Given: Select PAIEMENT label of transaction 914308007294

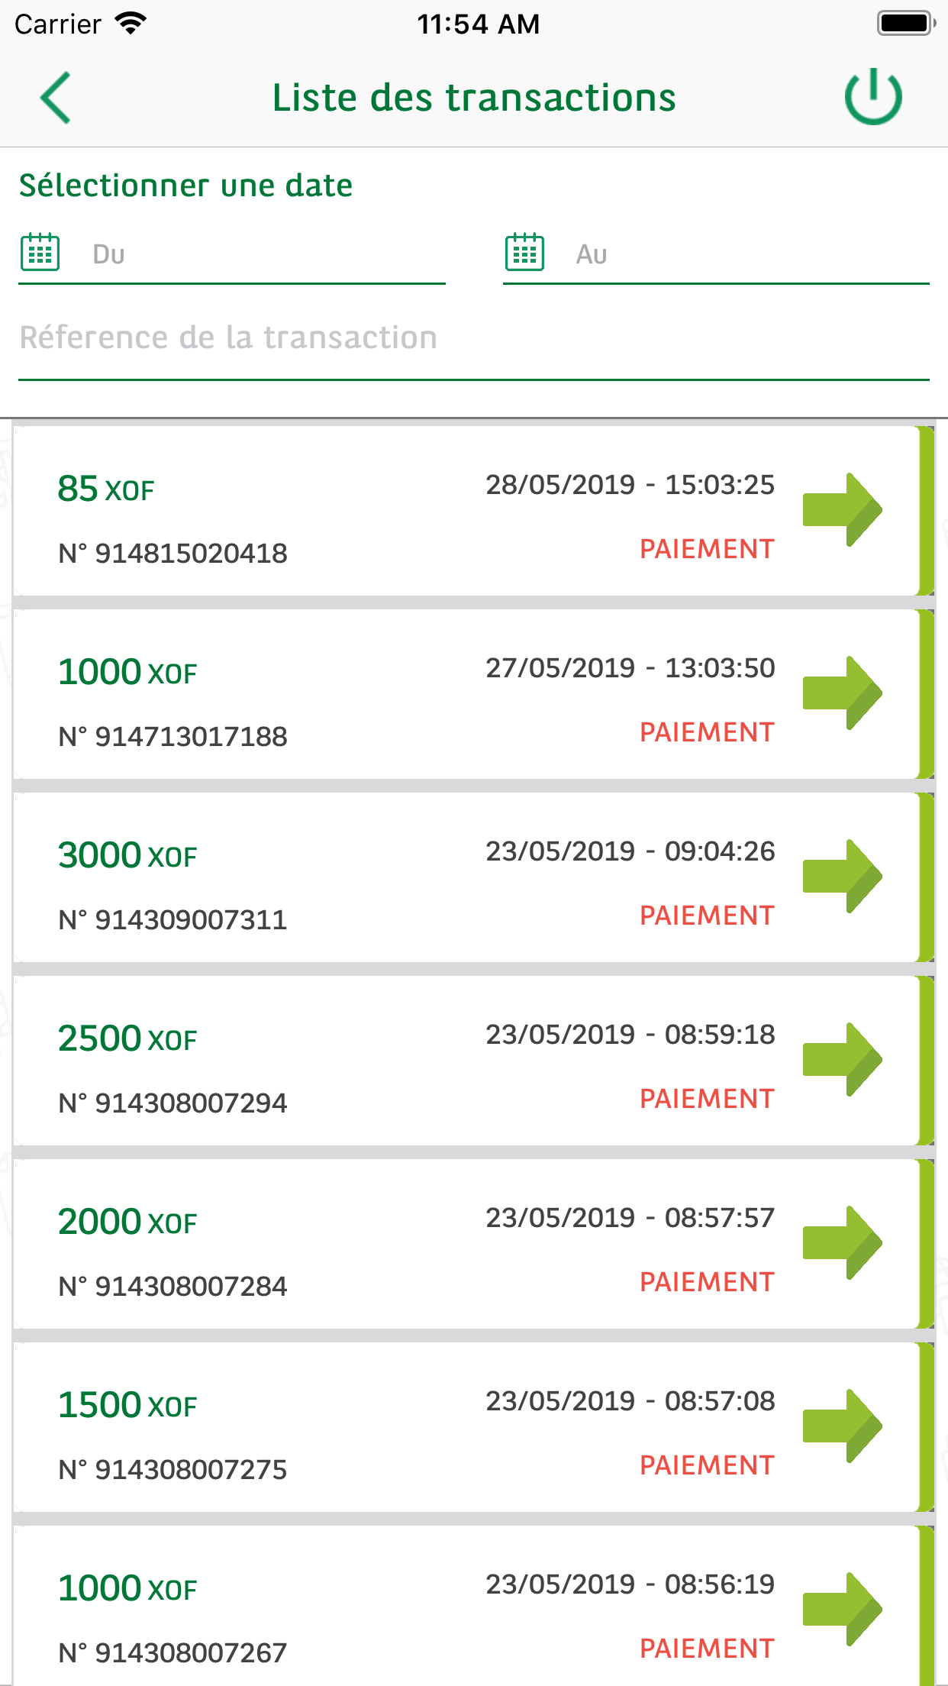Looking at the screenshot, I should [707, 1099].
